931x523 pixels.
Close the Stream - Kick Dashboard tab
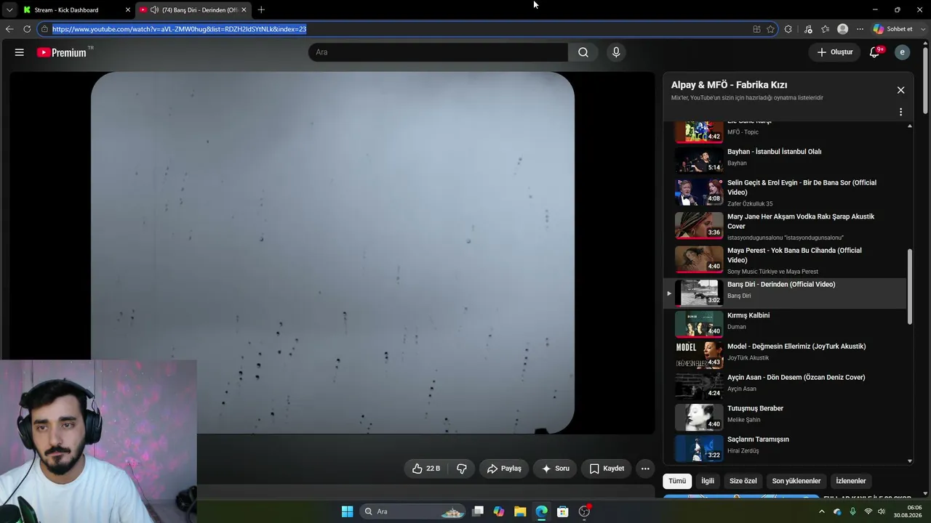click(128, 10)
